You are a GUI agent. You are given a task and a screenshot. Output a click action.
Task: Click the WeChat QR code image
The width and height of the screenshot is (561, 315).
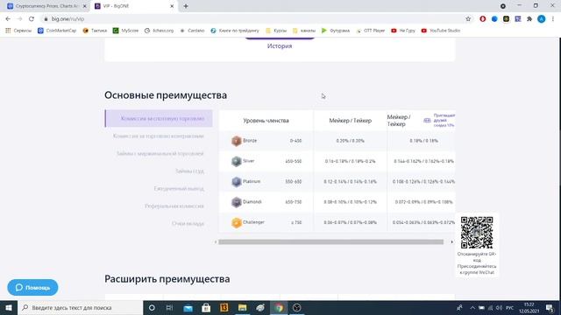click(477, 233)
